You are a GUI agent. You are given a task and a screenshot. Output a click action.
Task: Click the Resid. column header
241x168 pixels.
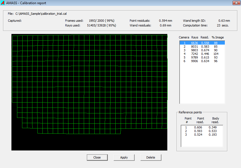point(205,37)
